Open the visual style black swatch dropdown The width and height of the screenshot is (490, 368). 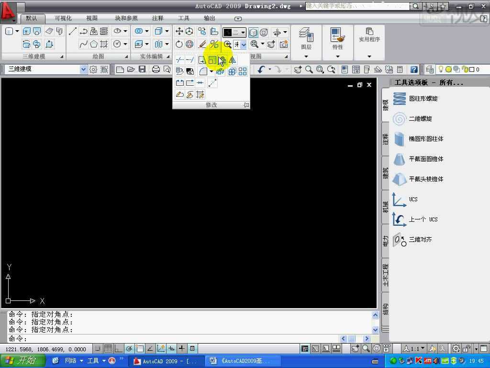tap(234, 32)
